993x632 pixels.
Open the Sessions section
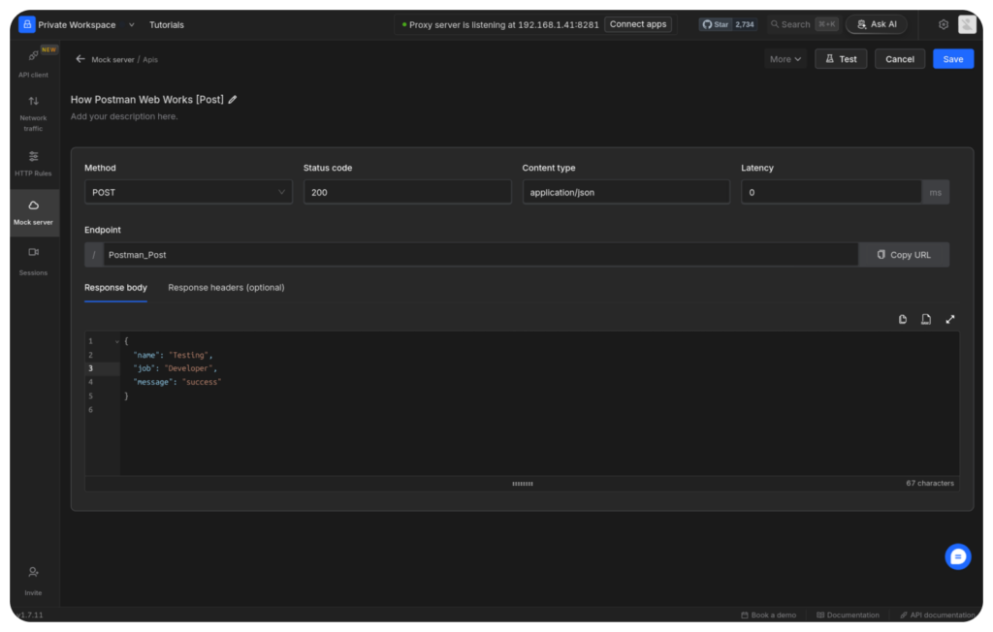coord(33,262)
